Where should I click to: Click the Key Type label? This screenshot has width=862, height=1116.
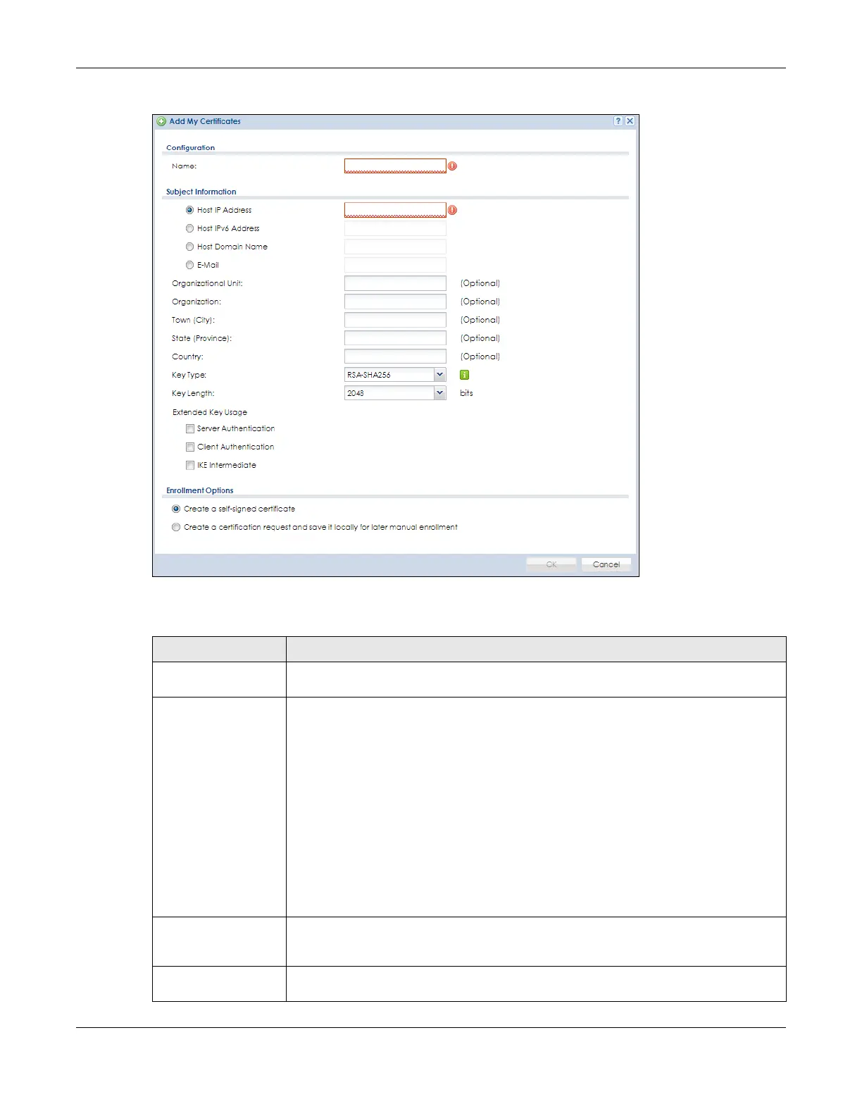coord(189,375)
